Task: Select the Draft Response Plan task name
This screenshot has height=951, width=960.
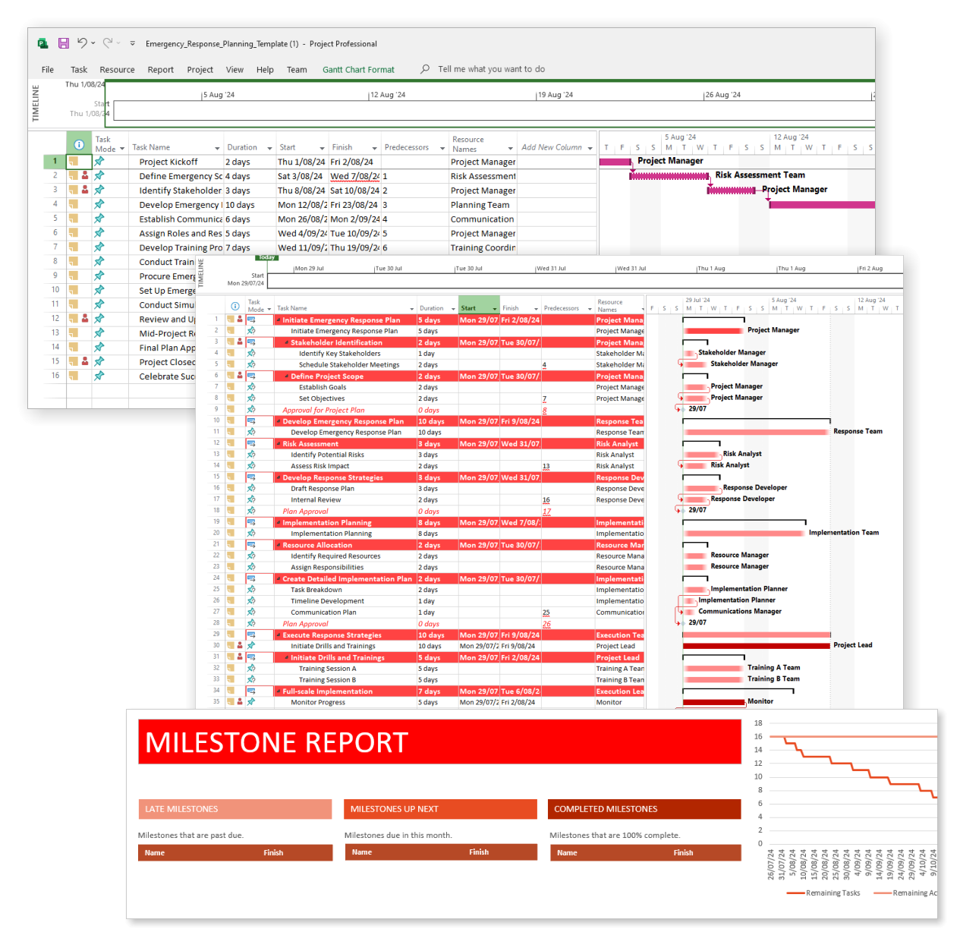Action: click(x=323, y=489)
